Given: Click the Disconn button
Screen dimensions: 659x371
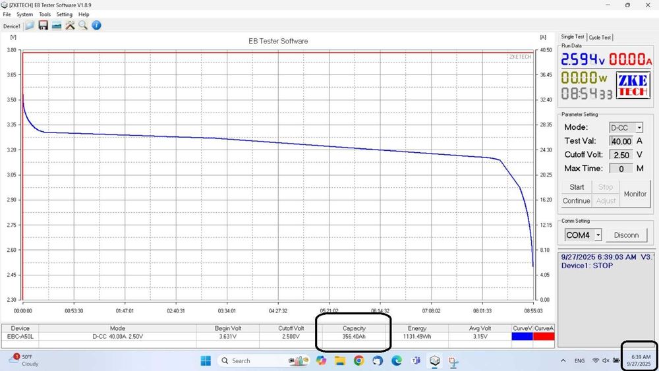Looking at the screenshot, I should coord(626,235).
